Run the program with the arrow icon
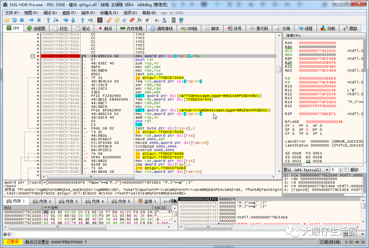The width and height of the screenshot is (369, 248). click(31, 20)
